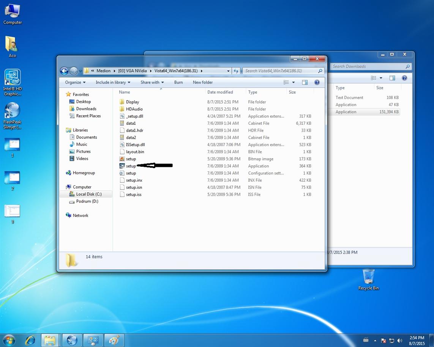This screenshot has height=347, width=434.
Task: Open Explorer Help question mark icon
Action: (317, 82)
